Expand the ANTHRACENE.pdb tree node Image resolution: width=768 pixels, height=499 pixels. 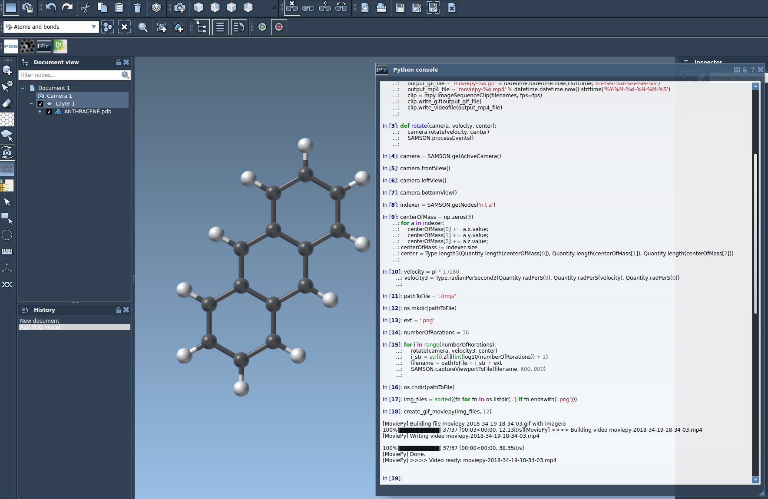coord(40,112)
